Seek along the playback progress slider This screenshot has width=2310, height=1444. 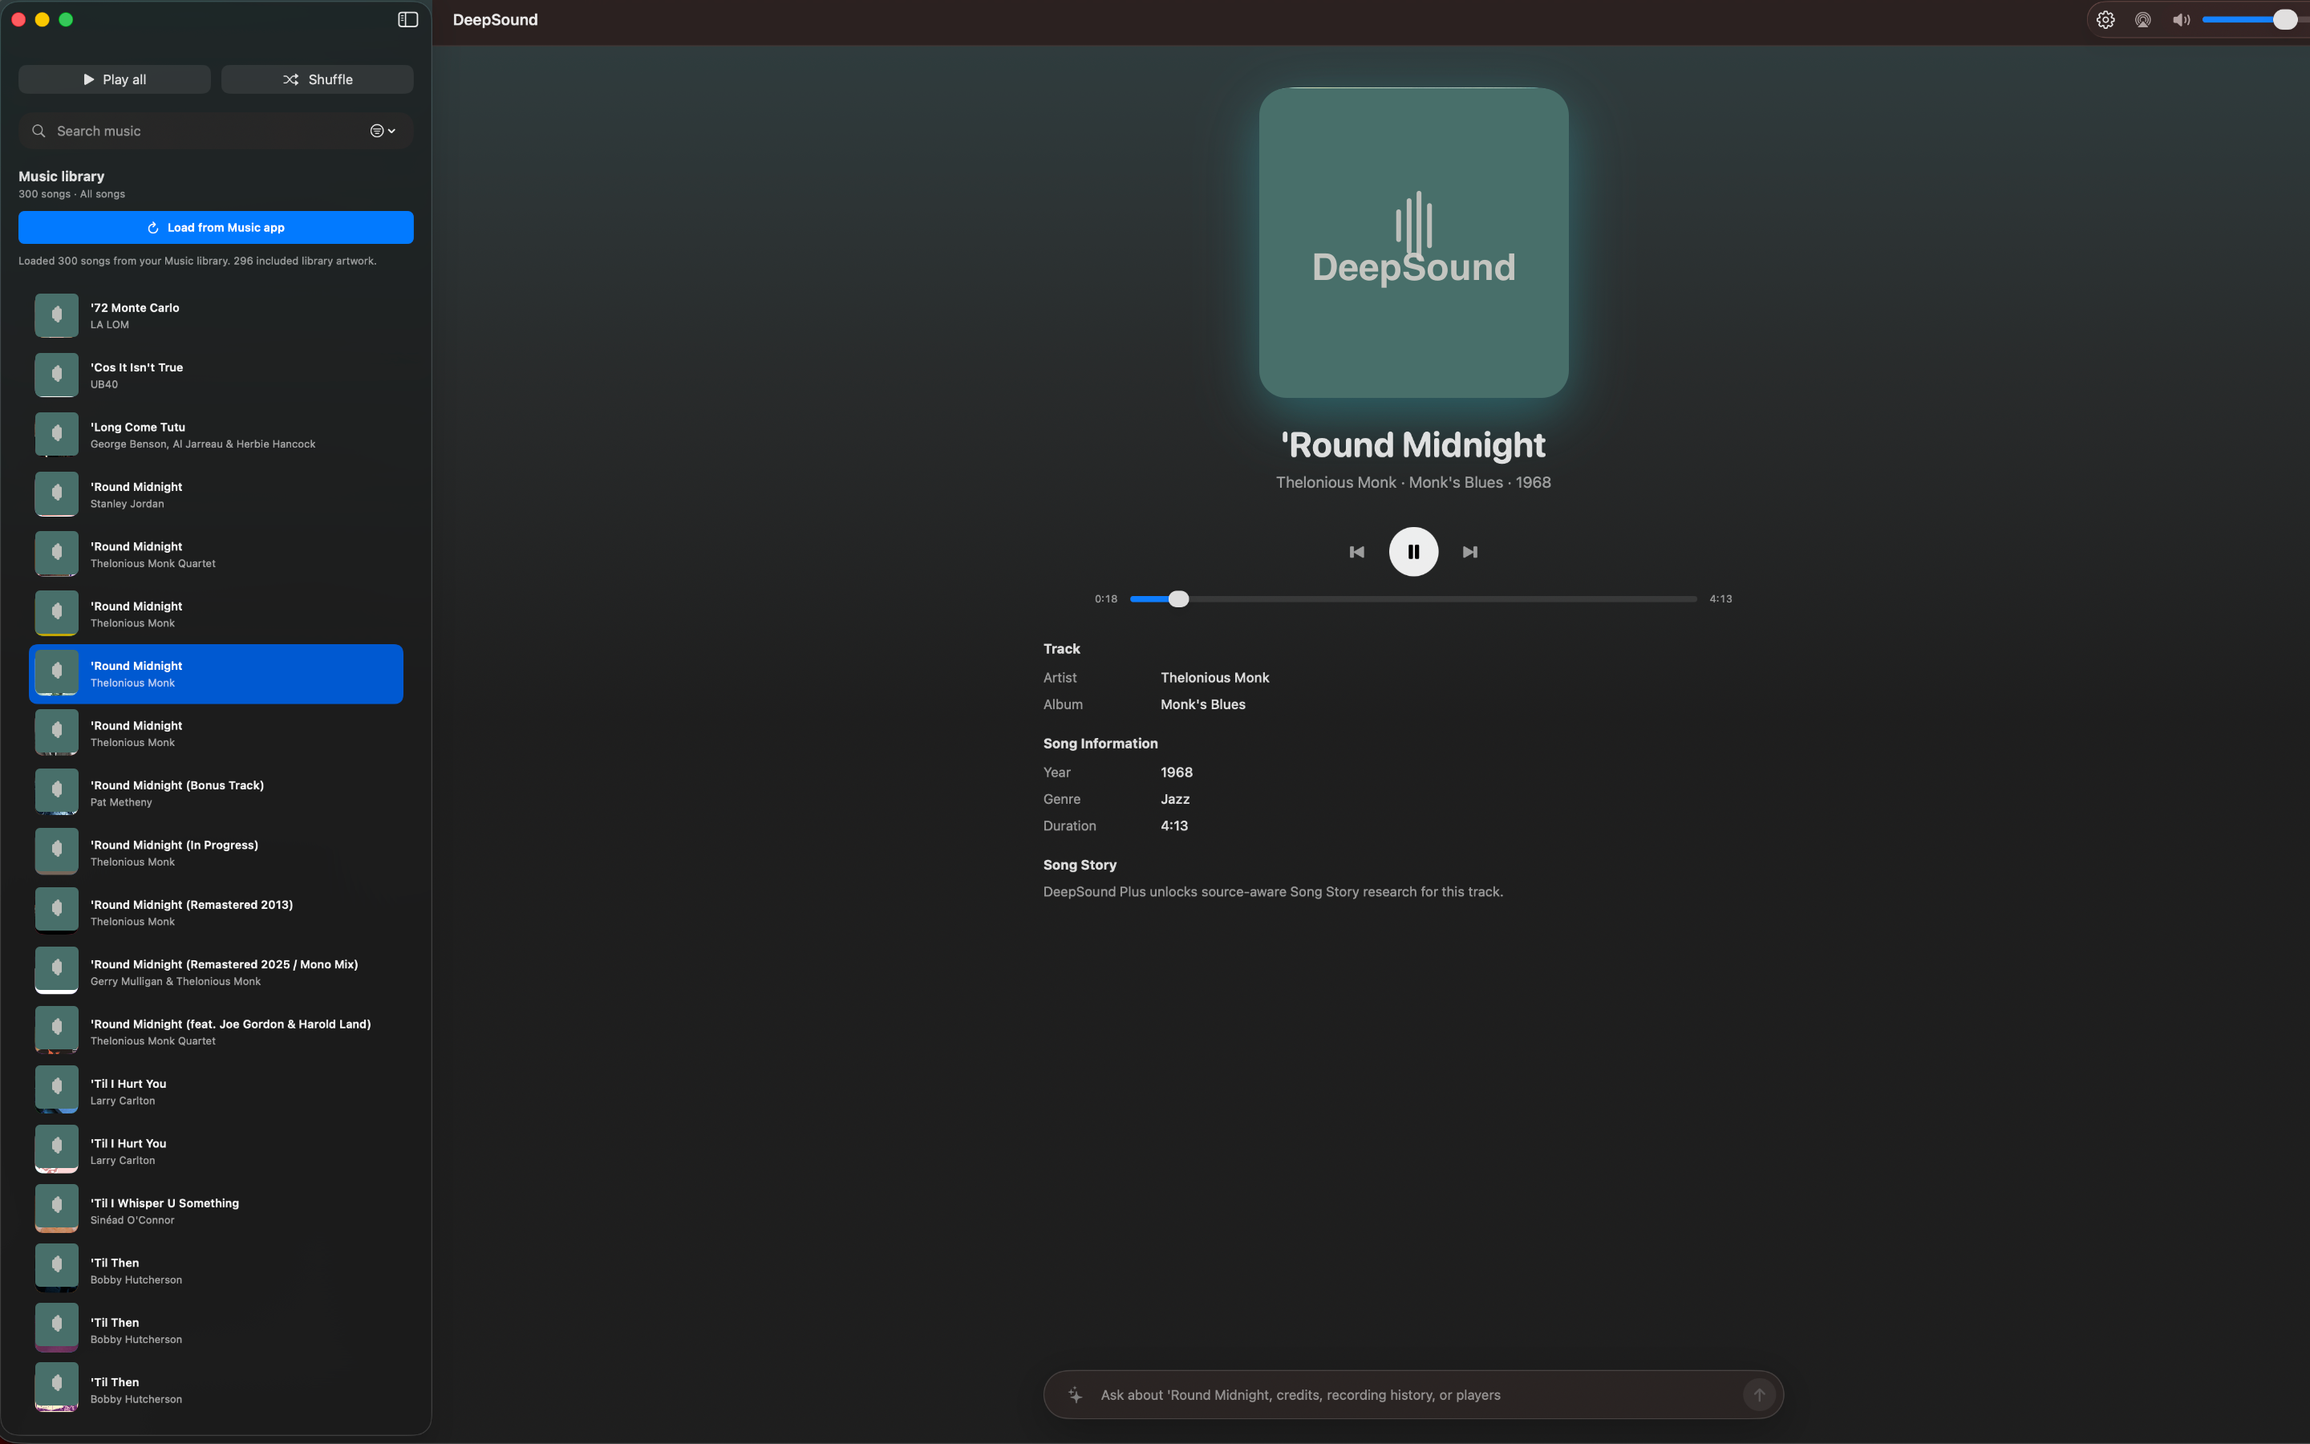1412,598
